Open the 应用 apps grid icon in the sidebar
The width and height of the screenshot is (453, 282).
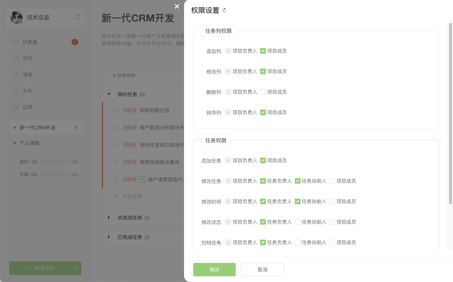tap(16, 107)
